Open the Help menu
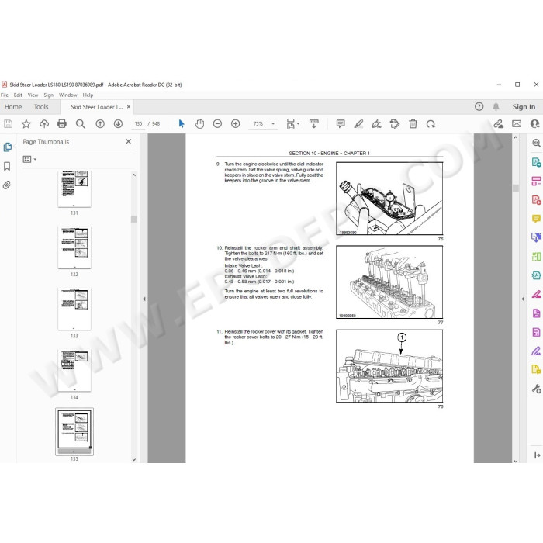The height and width of the screenshot is (543, 543). 88,95
